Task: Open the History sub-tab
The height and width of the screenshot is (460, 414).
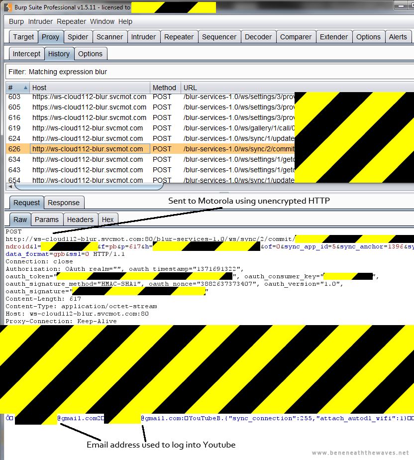Action: (x=59, y=54)
